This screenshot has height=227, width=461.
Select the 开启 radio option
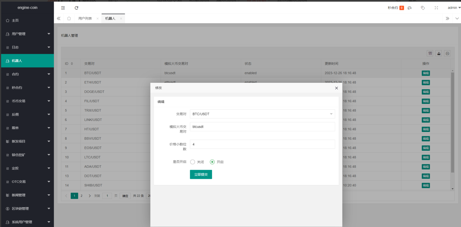(x=212, y=162)
